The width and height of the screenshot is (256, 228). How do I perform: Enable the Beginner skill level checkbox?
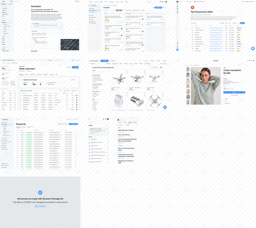click(93, 93)
